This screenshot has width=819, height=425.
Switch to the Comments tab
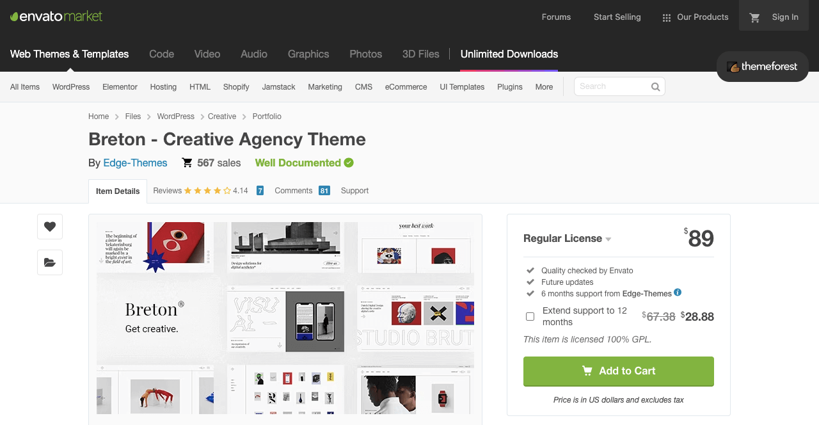click(294, 191)
